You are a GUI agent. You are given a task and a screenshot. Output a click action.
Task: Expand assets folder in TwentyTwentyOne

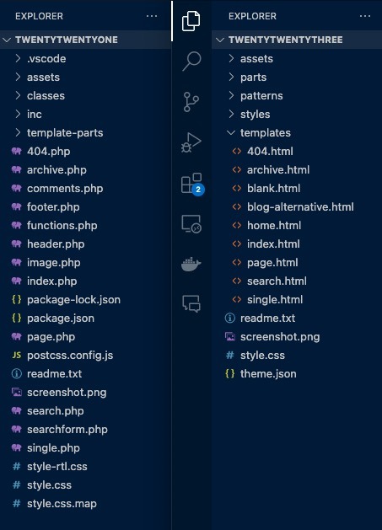tap(85, 77)
